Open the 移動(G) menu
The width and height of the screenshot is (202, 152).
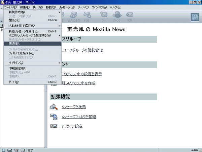point(51,7)
